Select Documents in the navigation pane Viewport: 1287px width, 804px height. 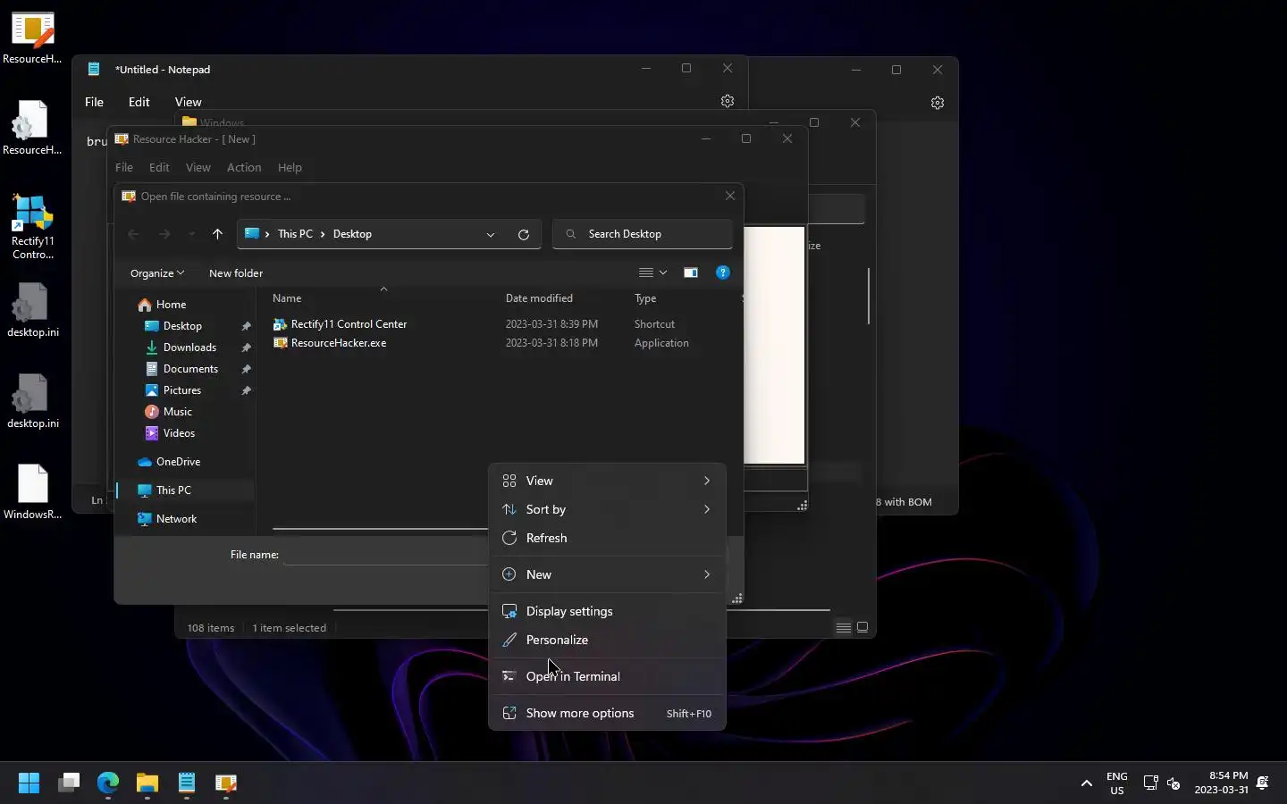[x=190, y=369]
